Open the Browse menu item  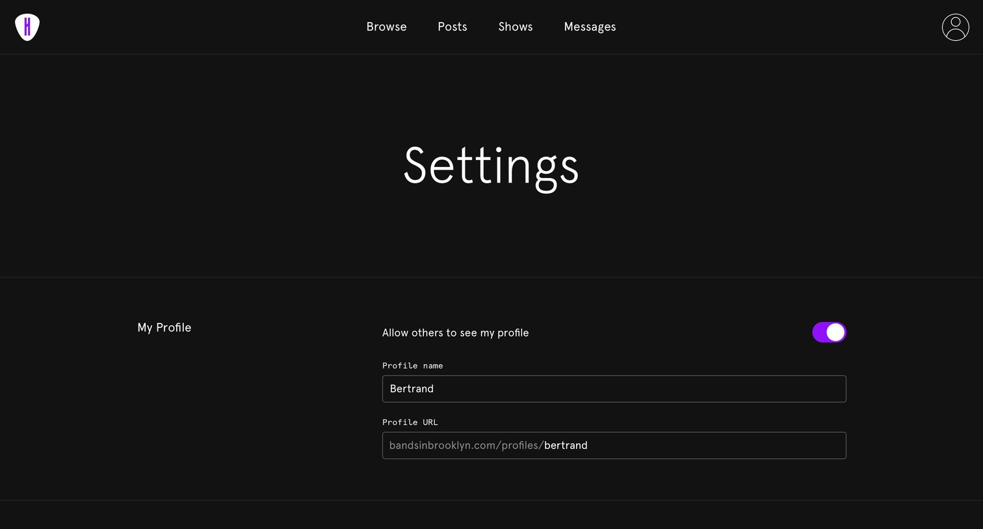click(386, 27)
